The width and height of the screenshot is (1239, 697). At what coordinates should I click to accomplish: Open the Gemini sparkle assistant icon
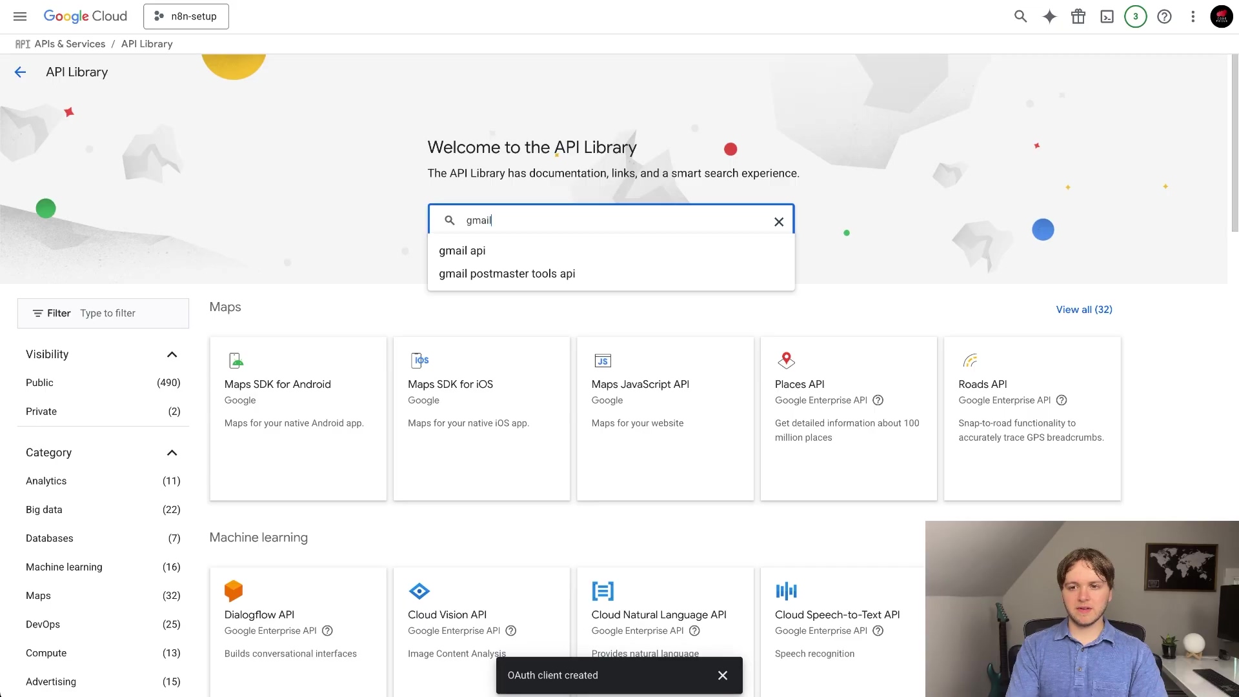coord(1049,16)
